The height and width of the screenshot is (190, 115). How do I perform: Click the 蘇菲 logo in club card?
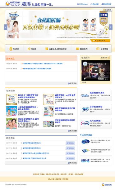(85, 109)
